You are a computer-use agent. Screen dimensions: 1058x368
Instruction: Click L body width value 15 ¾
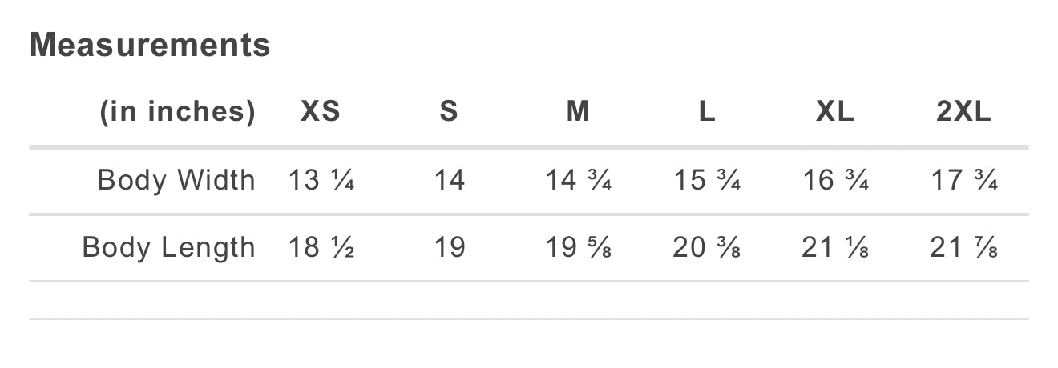(x=706, y=181)
